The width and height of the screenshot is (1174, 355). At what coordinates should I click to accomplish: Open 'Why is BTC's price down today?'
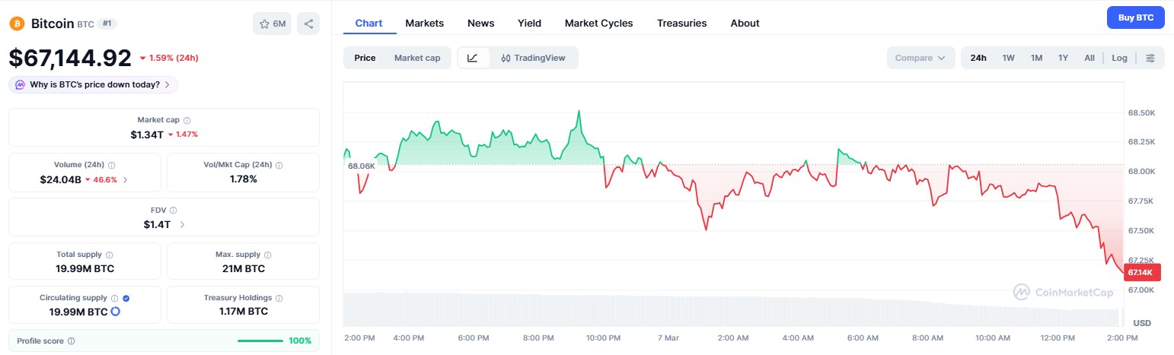94,84
